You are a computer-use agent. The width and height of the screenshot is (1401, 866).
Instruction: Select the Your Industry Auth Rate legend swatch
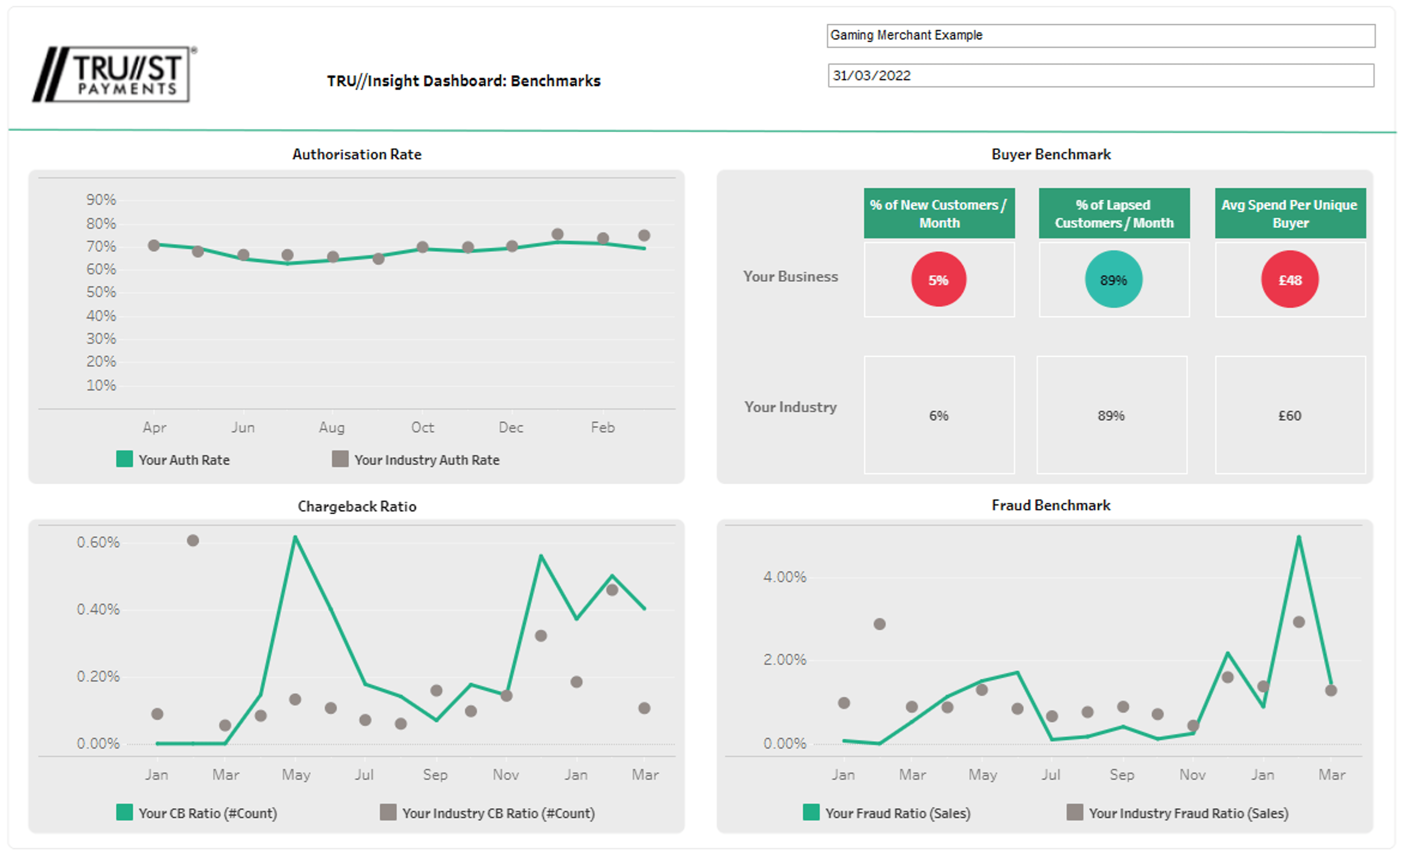tap(340, 459)
